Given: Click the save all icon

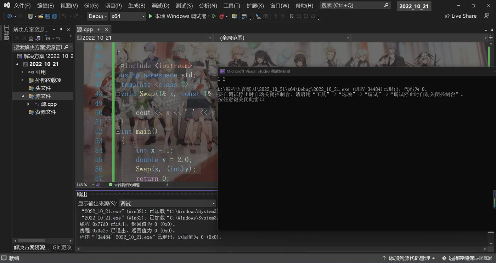Looking at the screenshot, I should click(55, 16).
